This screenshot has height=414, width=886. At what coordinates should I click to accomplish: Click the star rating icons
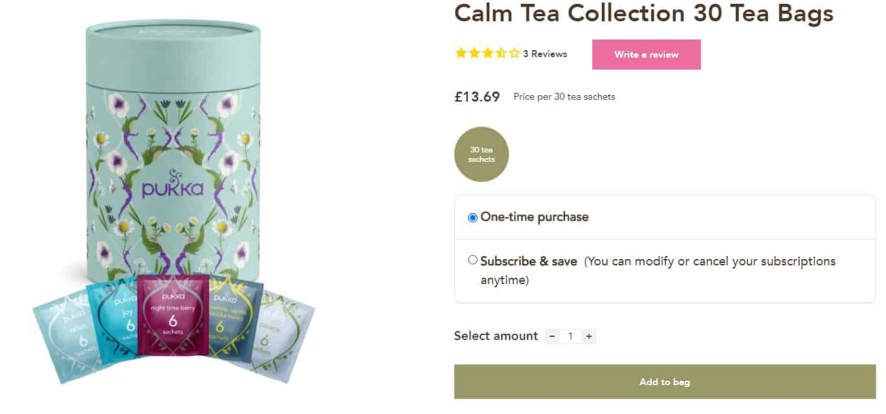pos(487,53)
